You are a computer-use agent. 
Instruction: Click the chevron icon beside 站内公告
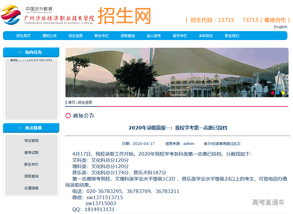20,52
